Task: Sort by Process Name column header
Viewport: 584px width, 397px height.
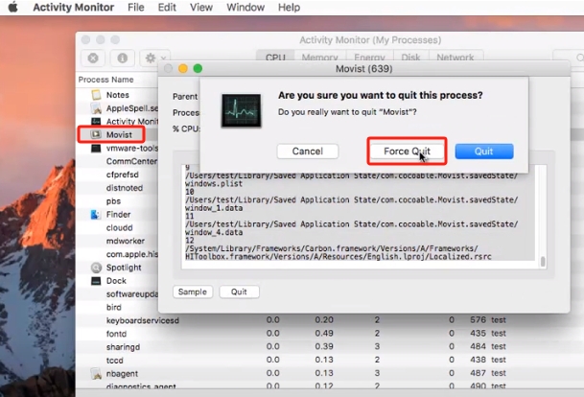Action: click(107, 80)
